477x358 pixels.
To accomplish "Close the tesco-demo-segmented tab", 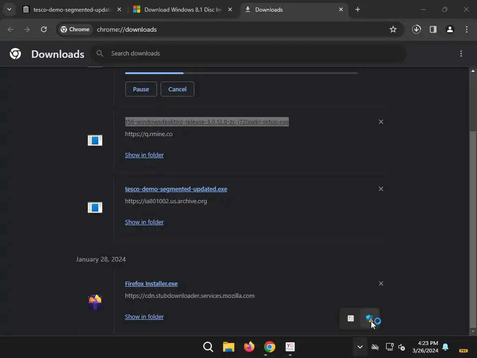I will pos(119,9).
